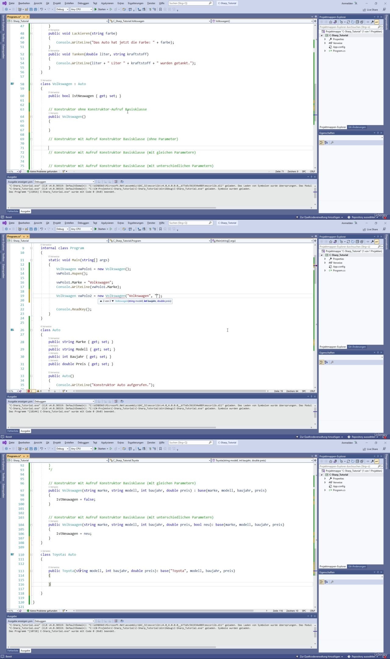Click the wrench Properties icon in top explorer toolbar
The width and height of the screenshot is (390, 659).
click(x=372, y=22)
